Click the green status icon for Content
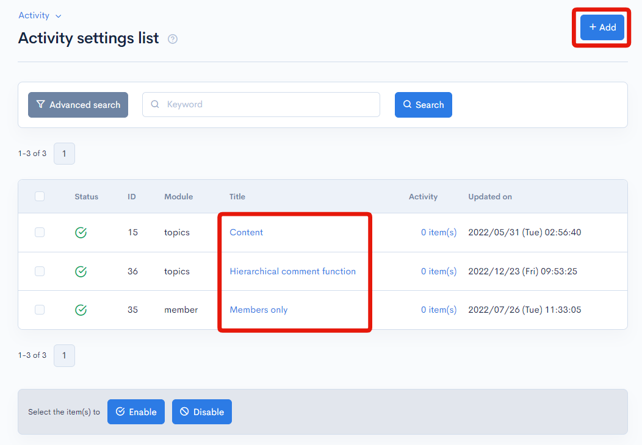Screen dimensions: 642x445 81,233
